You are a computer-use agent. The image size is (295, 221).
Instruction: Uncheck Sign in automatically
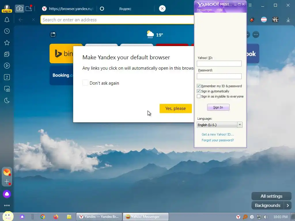[198, 91]
